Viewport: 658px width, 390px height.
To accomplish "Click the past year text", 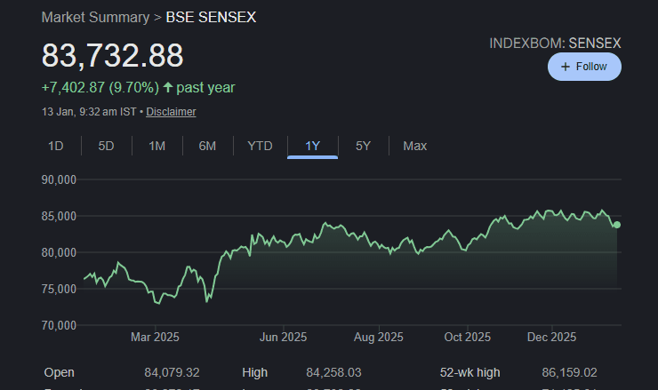I will coord(205,88).
